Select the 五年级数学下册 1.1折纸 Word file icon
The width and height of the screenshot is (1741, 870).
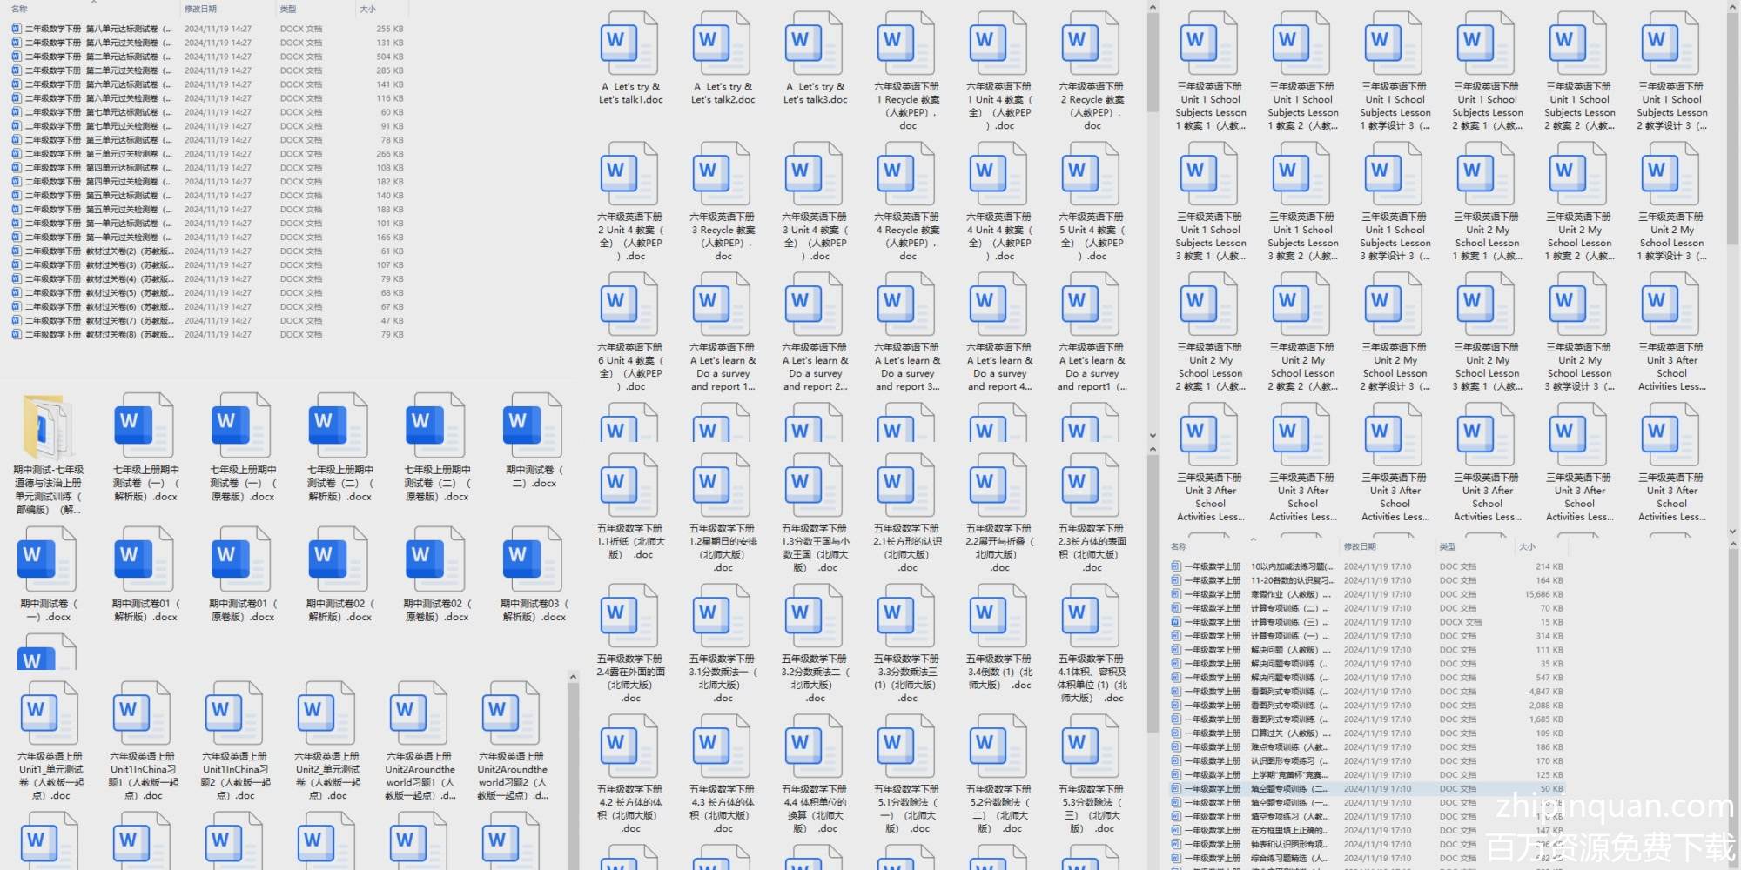click(x=629, y=485)
